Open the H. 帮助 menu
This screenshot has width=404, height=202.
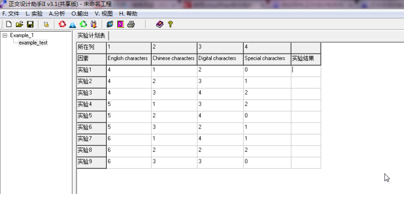pyautogui.click(x=128, y=14)
